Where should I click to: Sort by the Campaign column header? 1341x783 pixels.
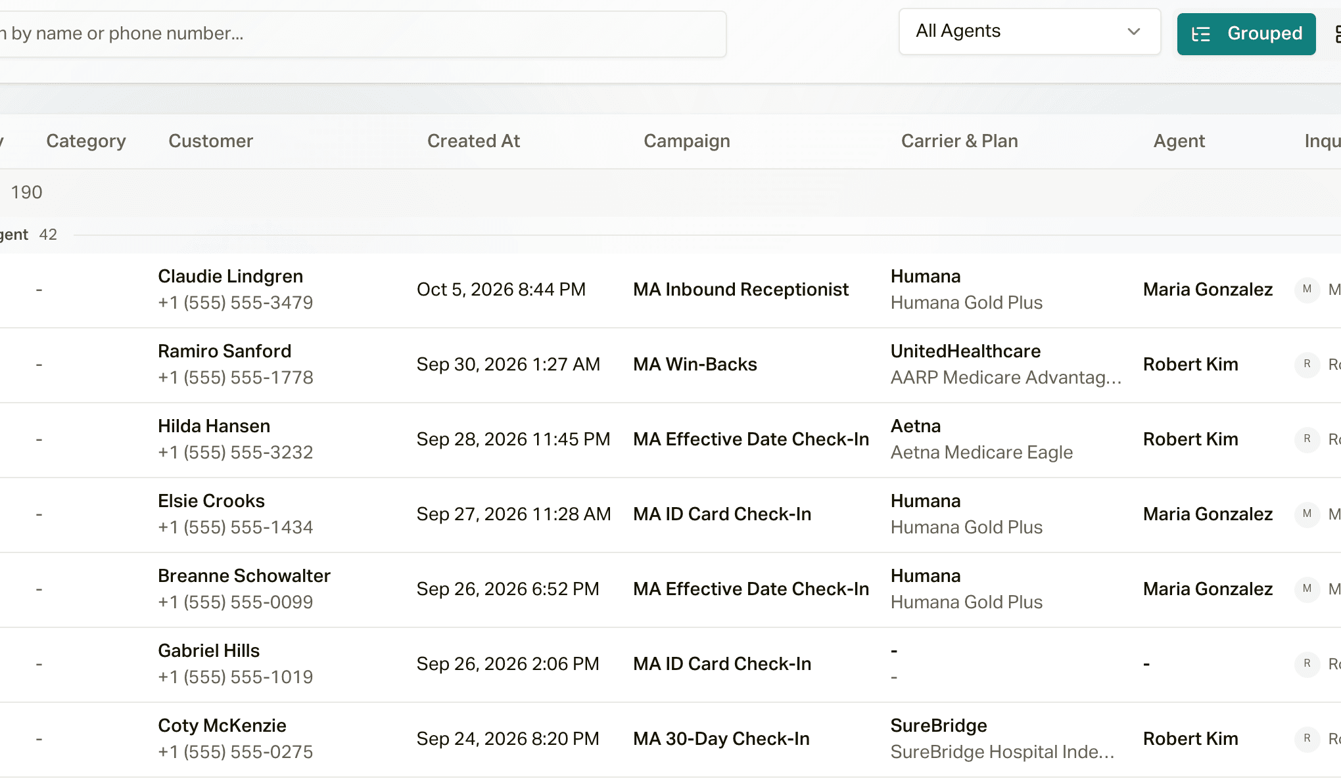[x=686, y=141]
